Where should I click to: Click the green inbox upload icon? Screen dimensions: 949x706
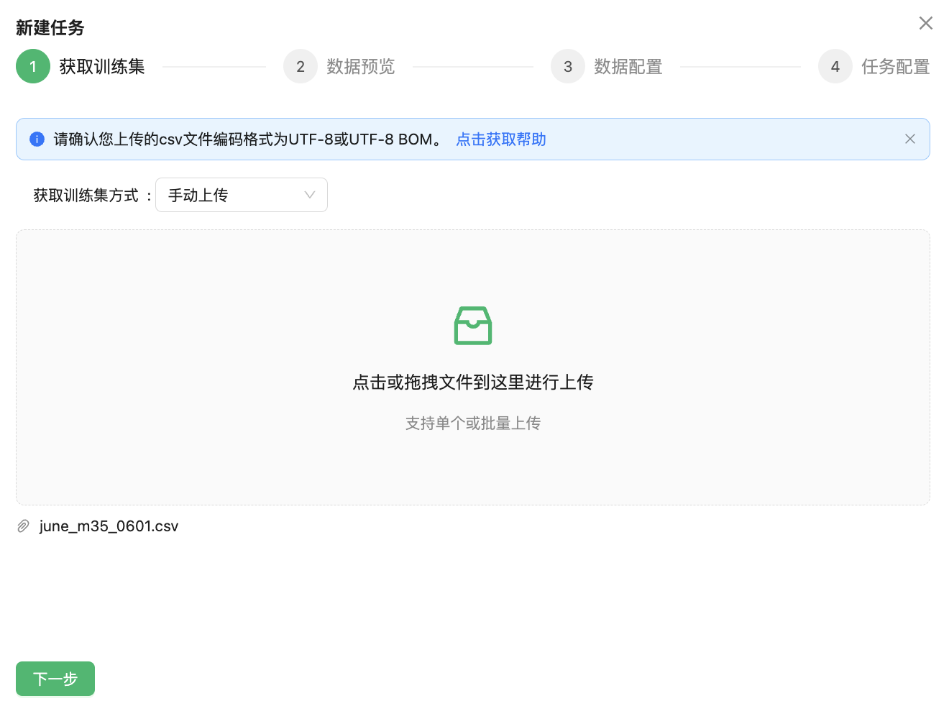(472, 326)
